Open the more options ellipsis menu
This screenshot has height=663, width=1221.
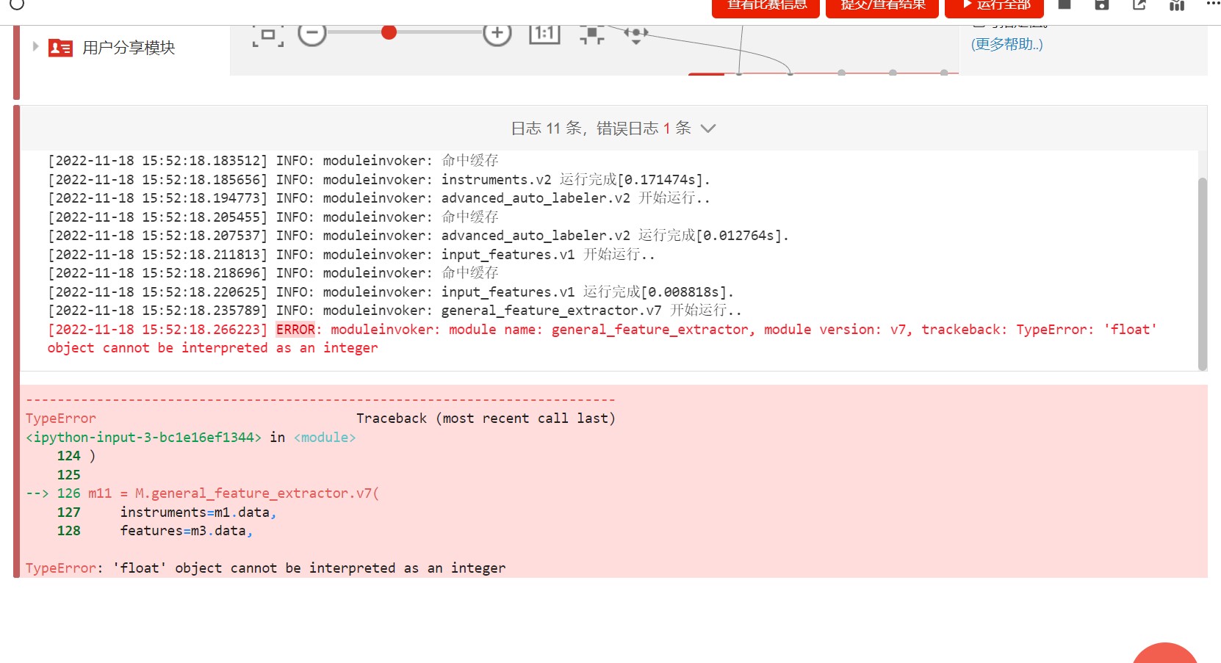coord(1212,4)
